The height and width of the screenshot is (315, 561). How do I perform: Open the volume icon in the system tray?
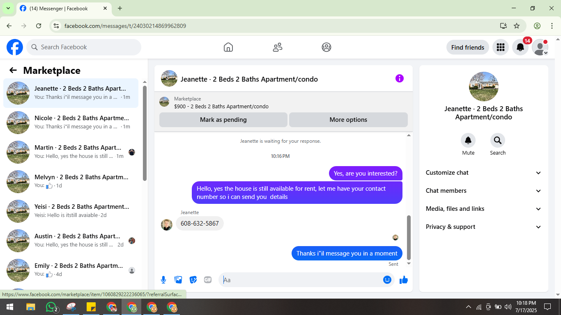click(x=508, y=307)
